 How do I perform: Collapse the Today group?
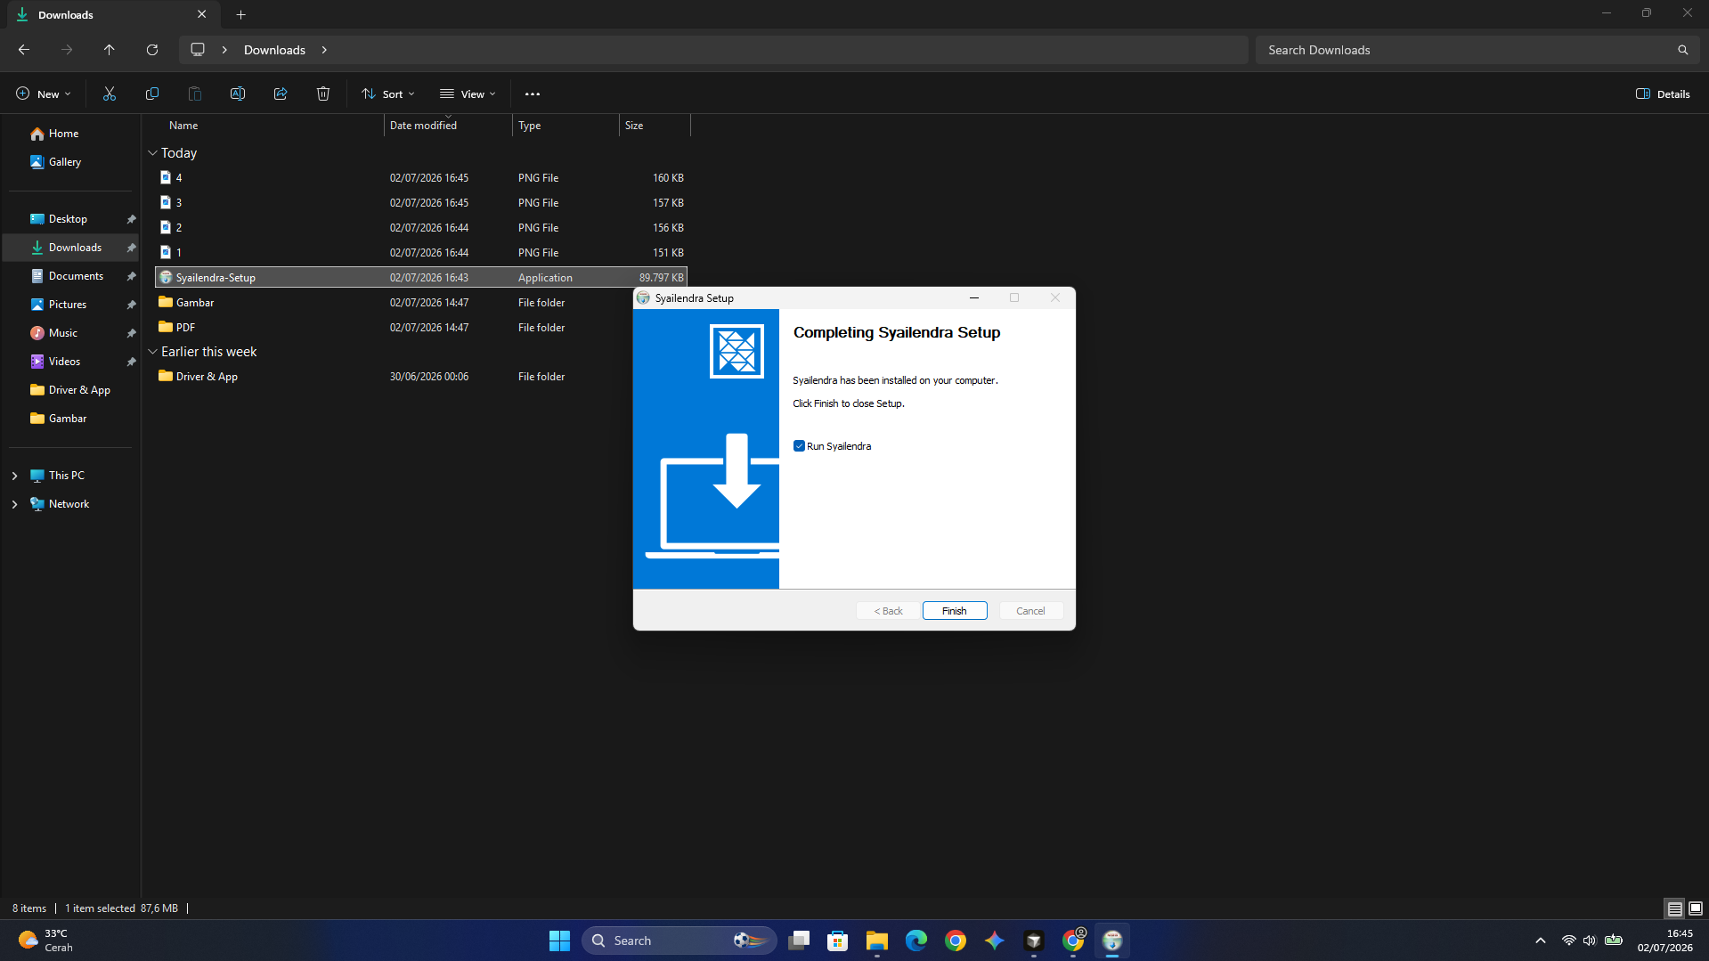152,153
